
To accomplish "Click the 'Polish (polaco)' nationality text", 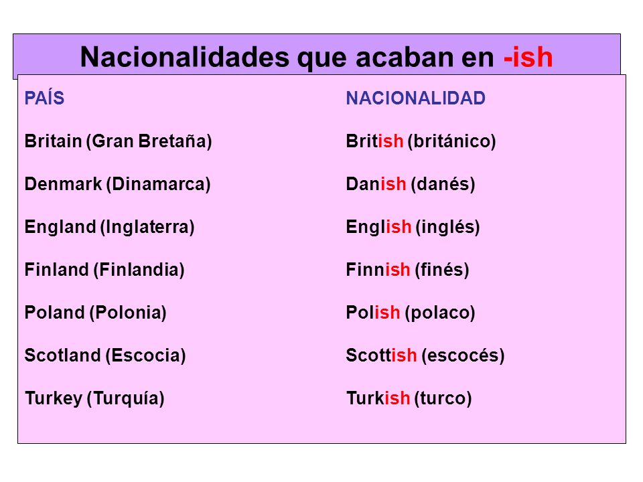I will pyautogui.click(x=411, y=313).
